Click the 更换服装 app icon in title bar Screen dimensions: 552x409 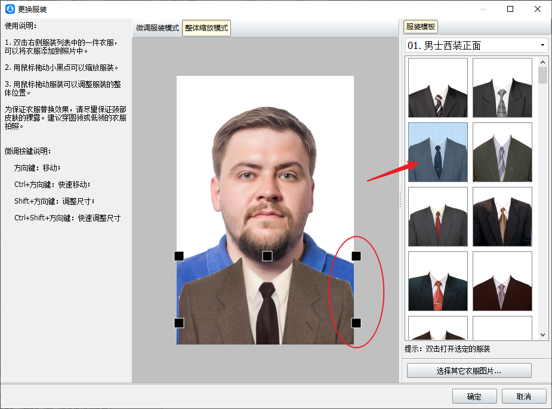[10, 9]
